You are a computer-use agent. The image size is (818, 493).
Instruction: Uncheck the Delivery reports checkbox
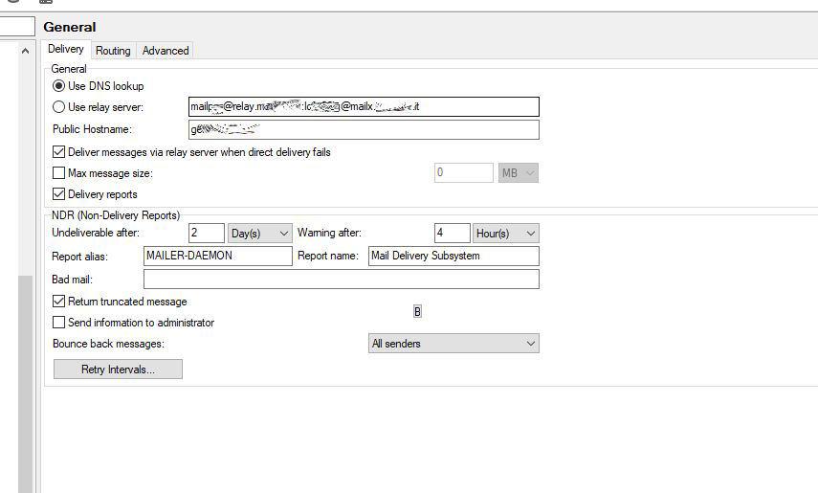(x=59, y=194)
